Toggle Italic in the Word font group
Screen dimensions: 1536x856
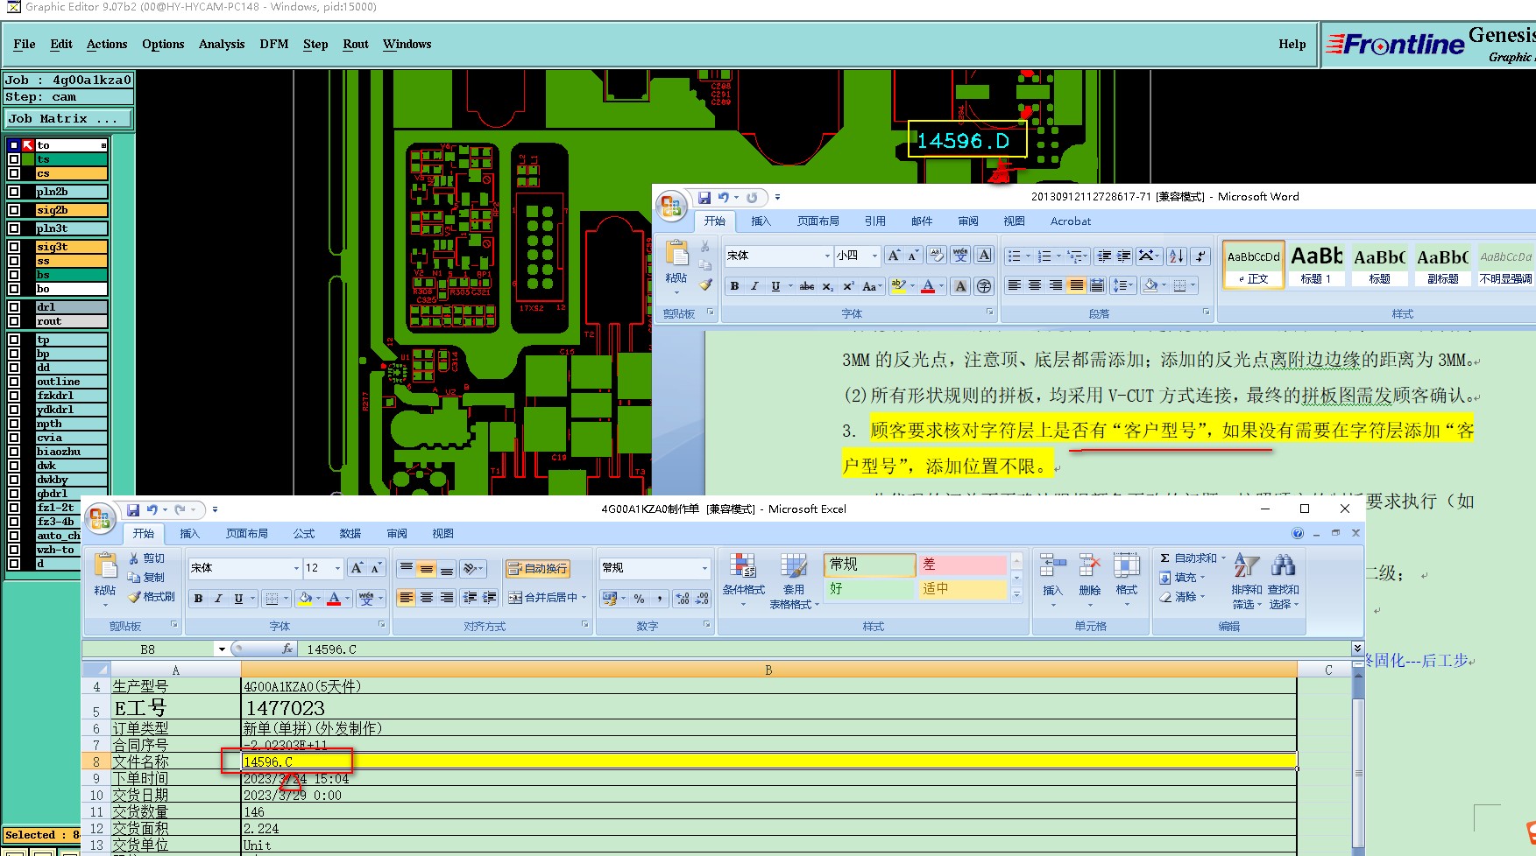tap(754, 286)
